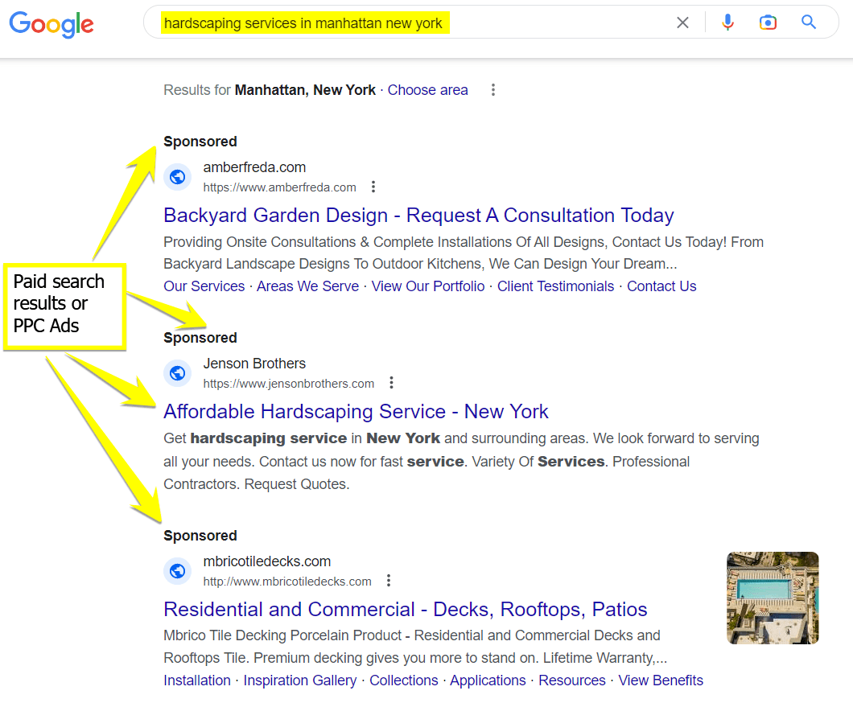Click https://www.jensonbrothers.com URL text
This screenshot has height=703, width=853.
tap(289, 384)
